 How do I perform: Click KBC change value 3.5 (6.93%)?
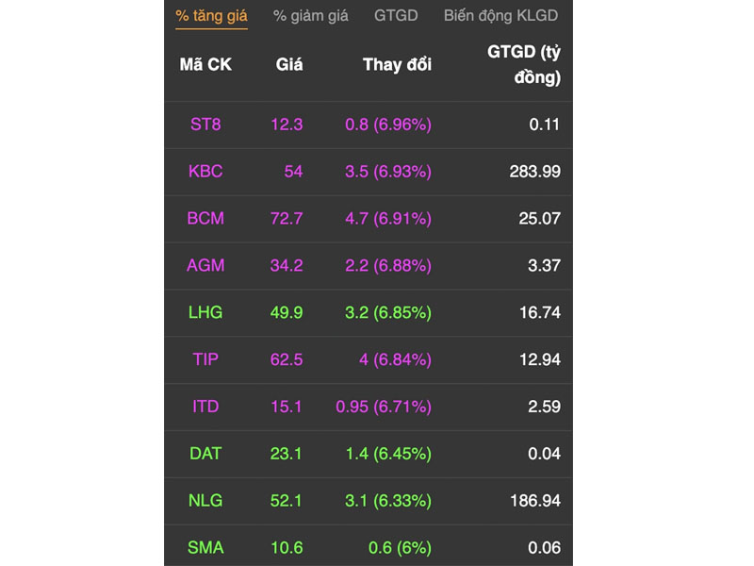tap(388, 172)
